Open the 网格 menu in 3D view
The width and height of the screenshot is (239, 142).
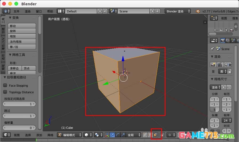(50, 135)
